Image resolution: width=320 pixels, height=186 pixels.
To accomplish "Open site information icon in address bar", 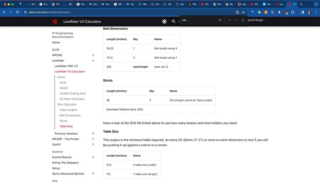I will click(26, 12).
